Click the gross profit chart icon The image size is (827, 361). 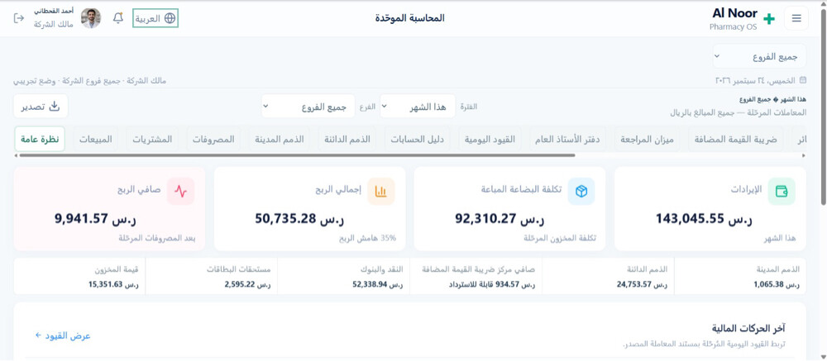tap(380, 192)
